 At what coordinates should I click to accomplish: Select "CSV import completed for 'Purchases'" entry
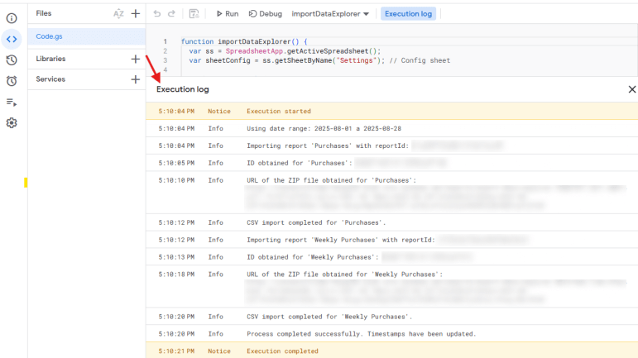click(x=392, y=222)
